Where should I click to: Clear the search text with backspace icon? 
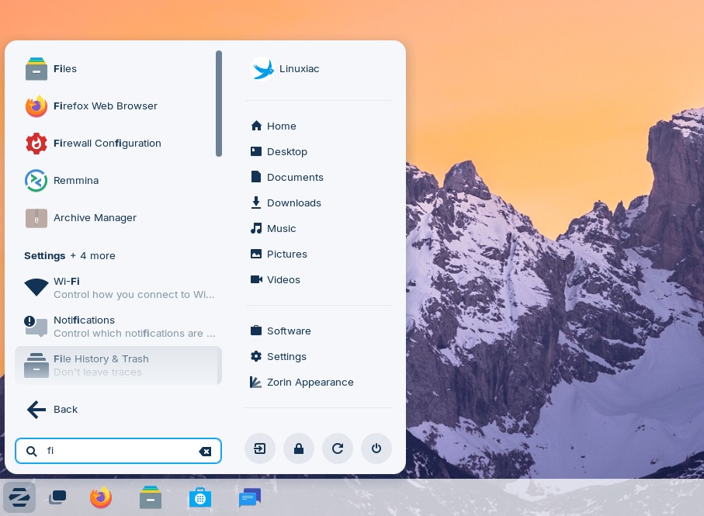[x=205, y=452]
